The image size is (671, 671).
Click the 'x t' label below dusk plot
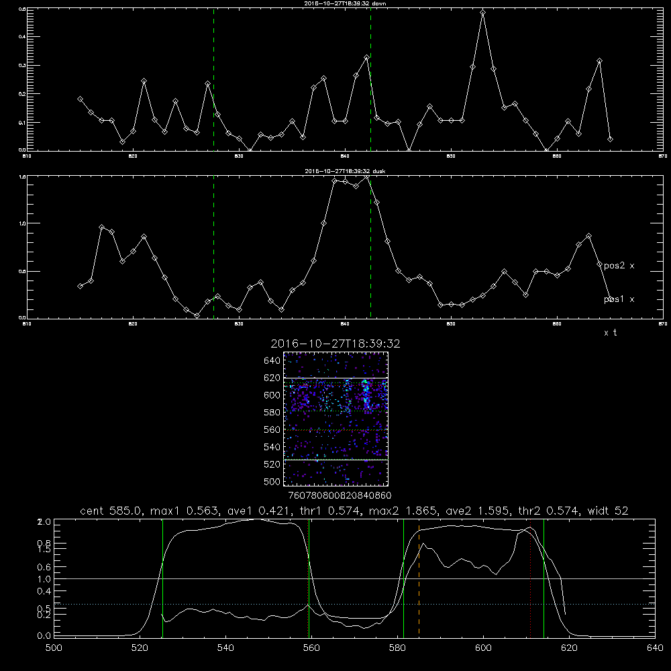click(x=610, y=333)
